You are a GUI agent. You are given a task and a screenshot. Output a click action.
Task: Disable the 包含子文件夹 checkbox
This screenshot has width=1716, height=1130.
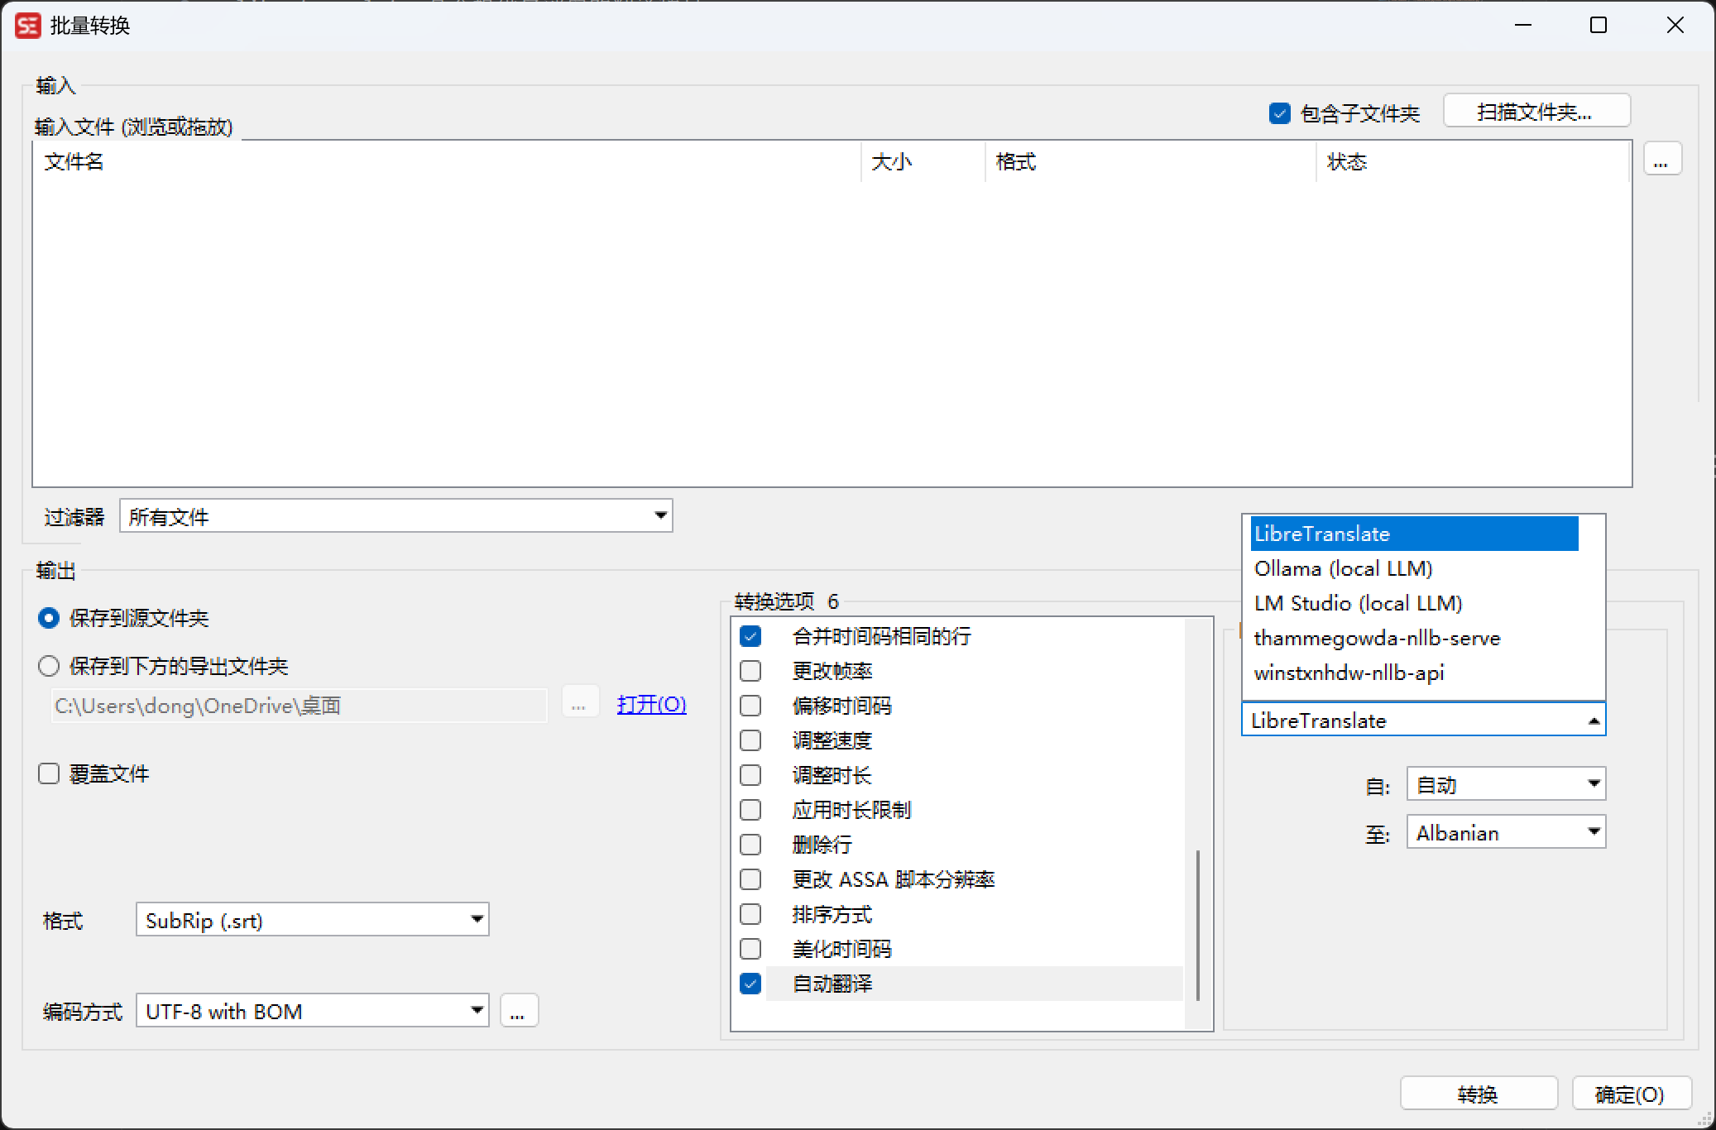tap(1279, 113)
